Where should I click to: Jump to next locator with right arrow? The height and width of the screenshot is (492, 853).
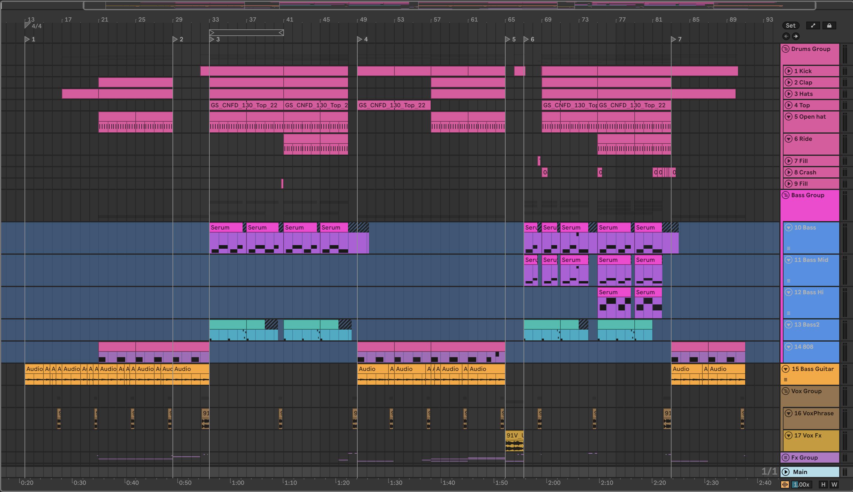[795, 36]
